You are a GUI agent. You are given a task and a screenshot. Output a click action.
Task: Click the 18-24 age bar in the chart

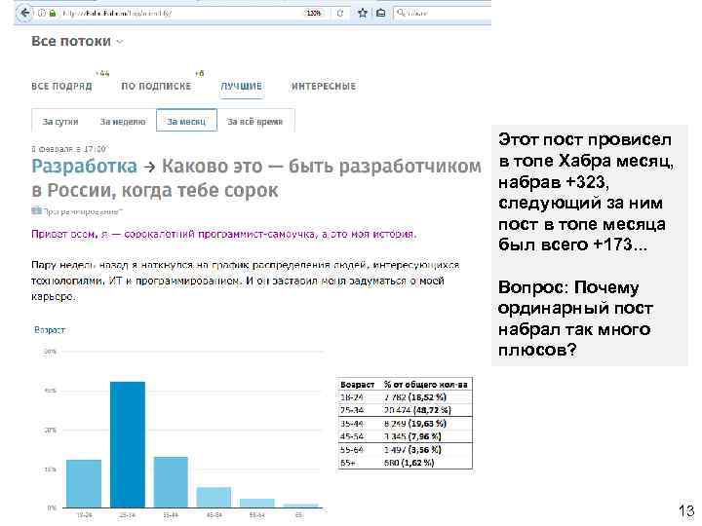(84, 483)
